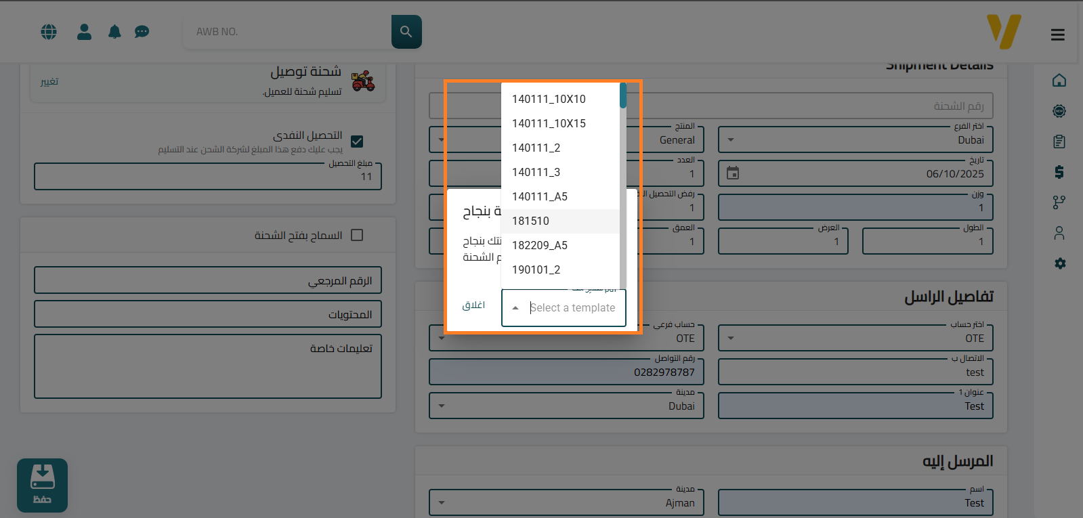Expand the recipient city Ajman dropdown
This screenshot has height=518, width=1083.
(x=442, y=503)
